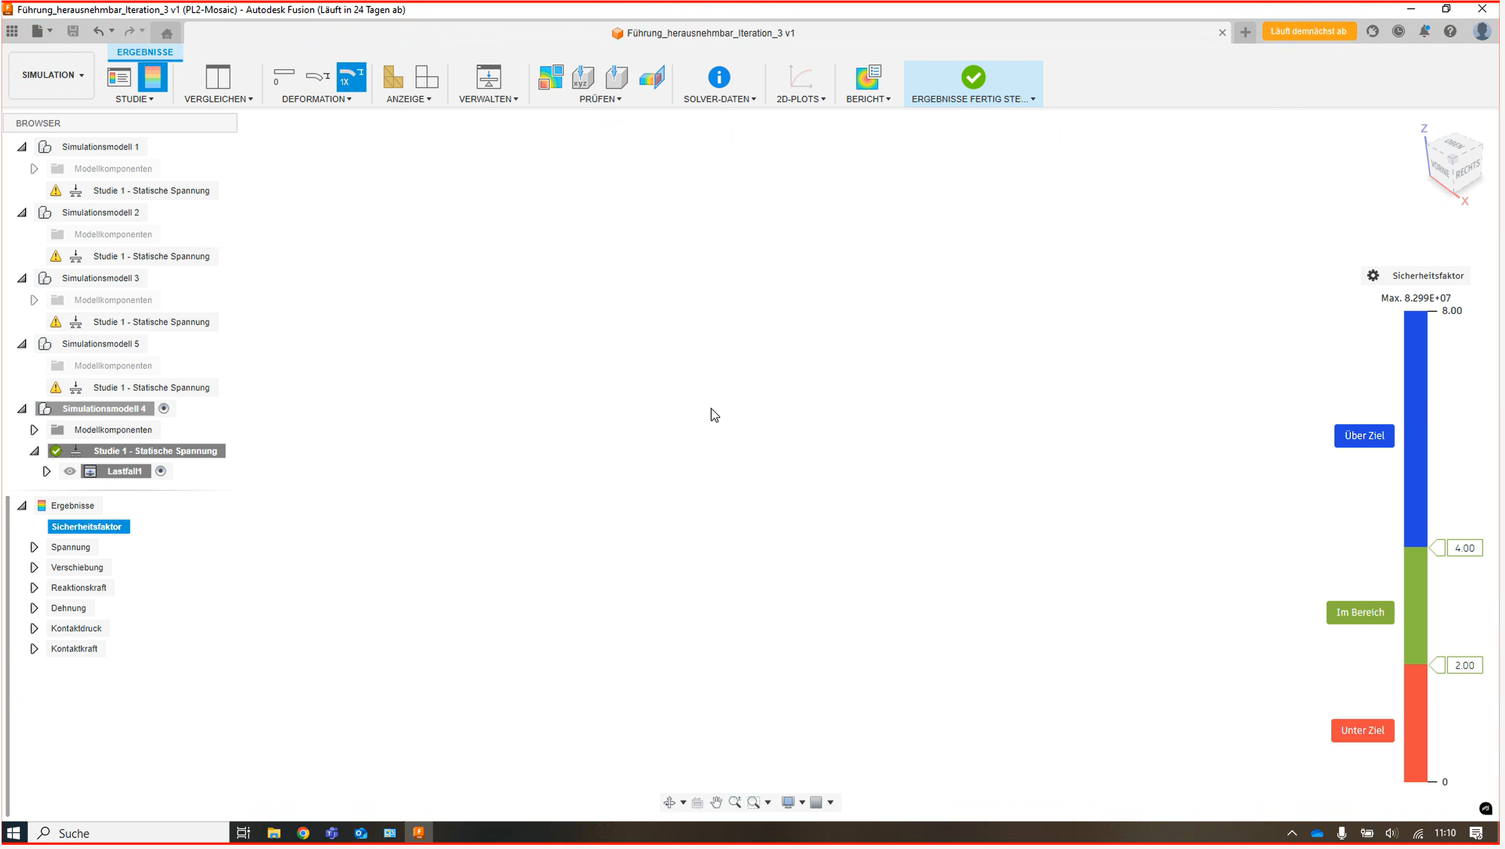
Task: Click the Verwalten manage results icon
Action: [x=489, y=78]
